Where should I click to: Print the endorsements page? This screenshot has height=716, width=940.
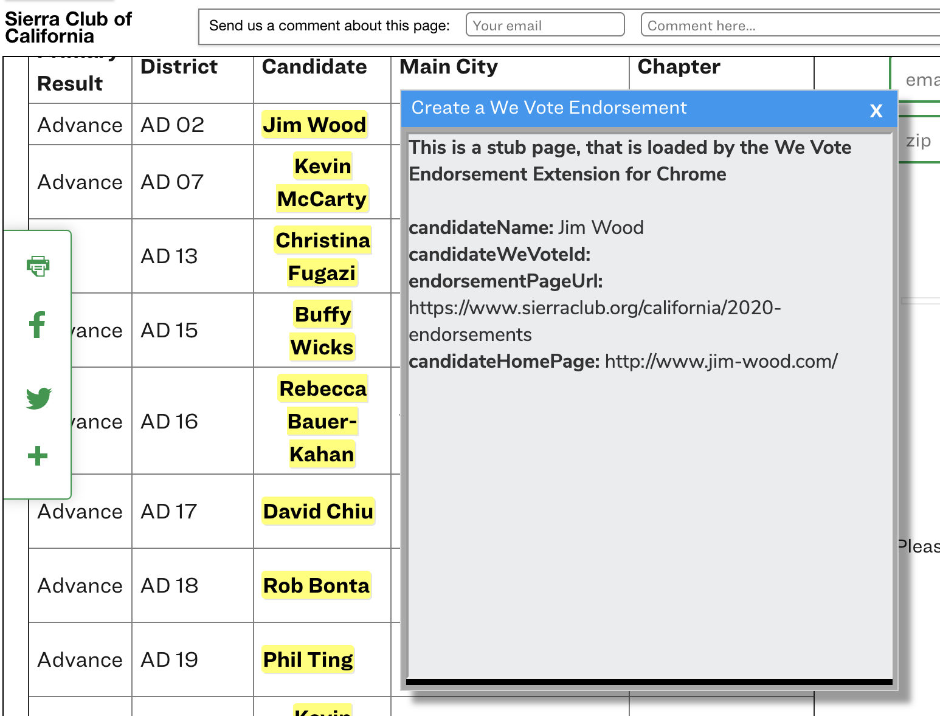38,266
